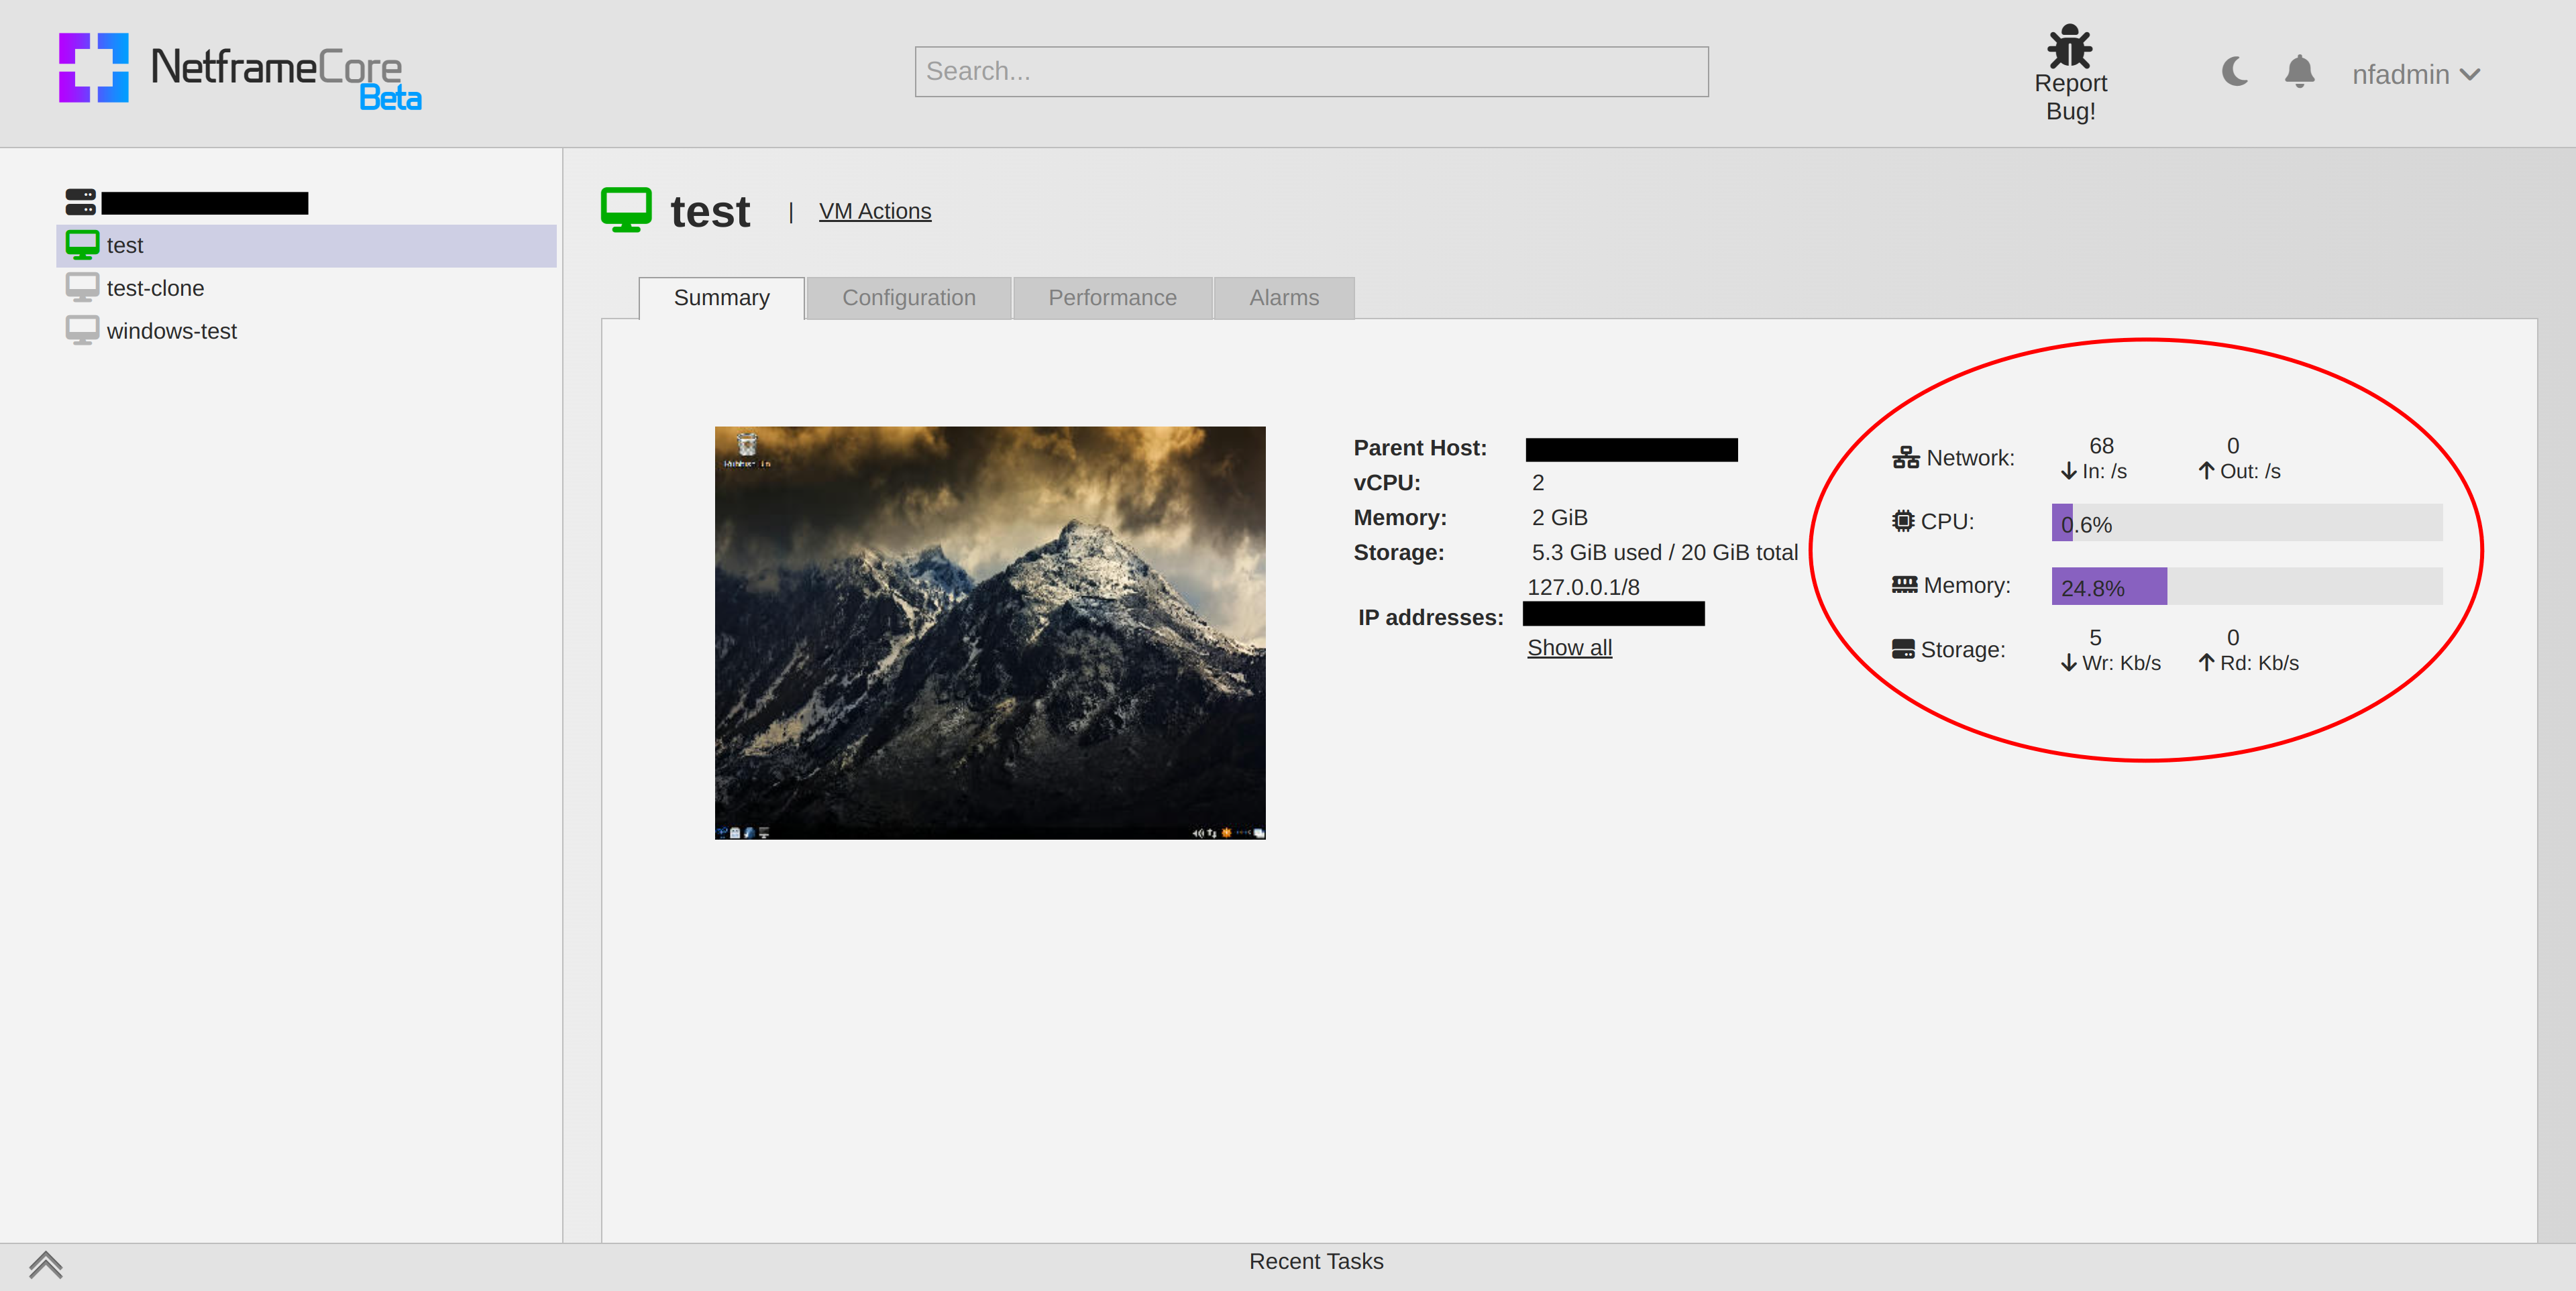Click the CPU usage bar at 0.6%
2576x1291 pixels.
(x=2246, y=523)
